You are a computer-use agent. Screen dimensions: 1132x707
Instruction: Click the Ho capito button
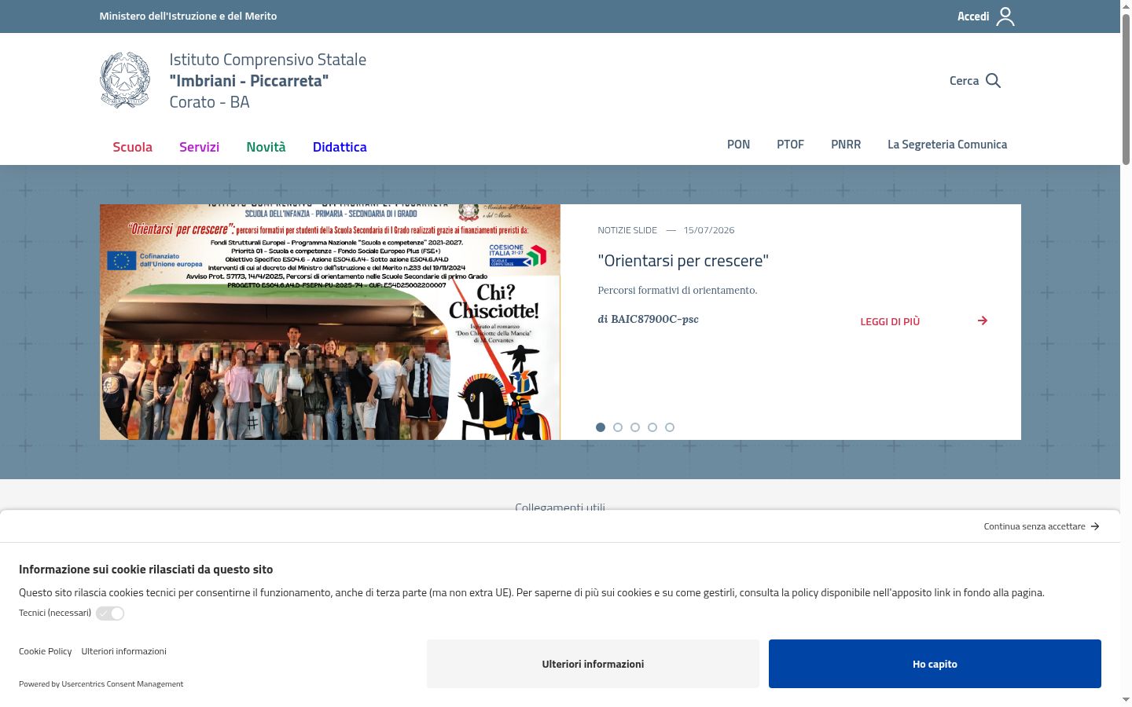(935, 664)
